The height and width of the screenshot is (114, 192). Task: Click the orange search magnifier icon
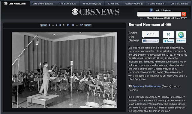[x=184, y=14]
